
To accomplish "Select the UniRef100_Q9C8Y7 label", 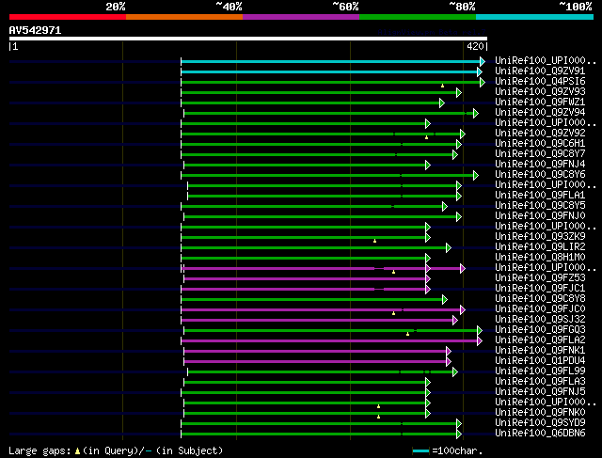I will (540, 153).
